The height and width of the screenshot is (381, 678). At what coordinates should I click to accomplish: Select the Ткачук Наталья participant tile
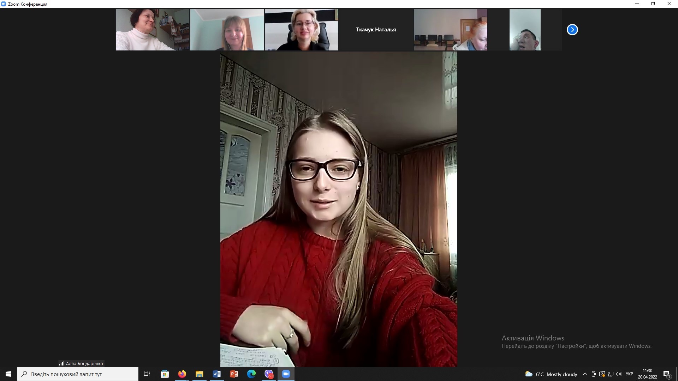[376, 30]
